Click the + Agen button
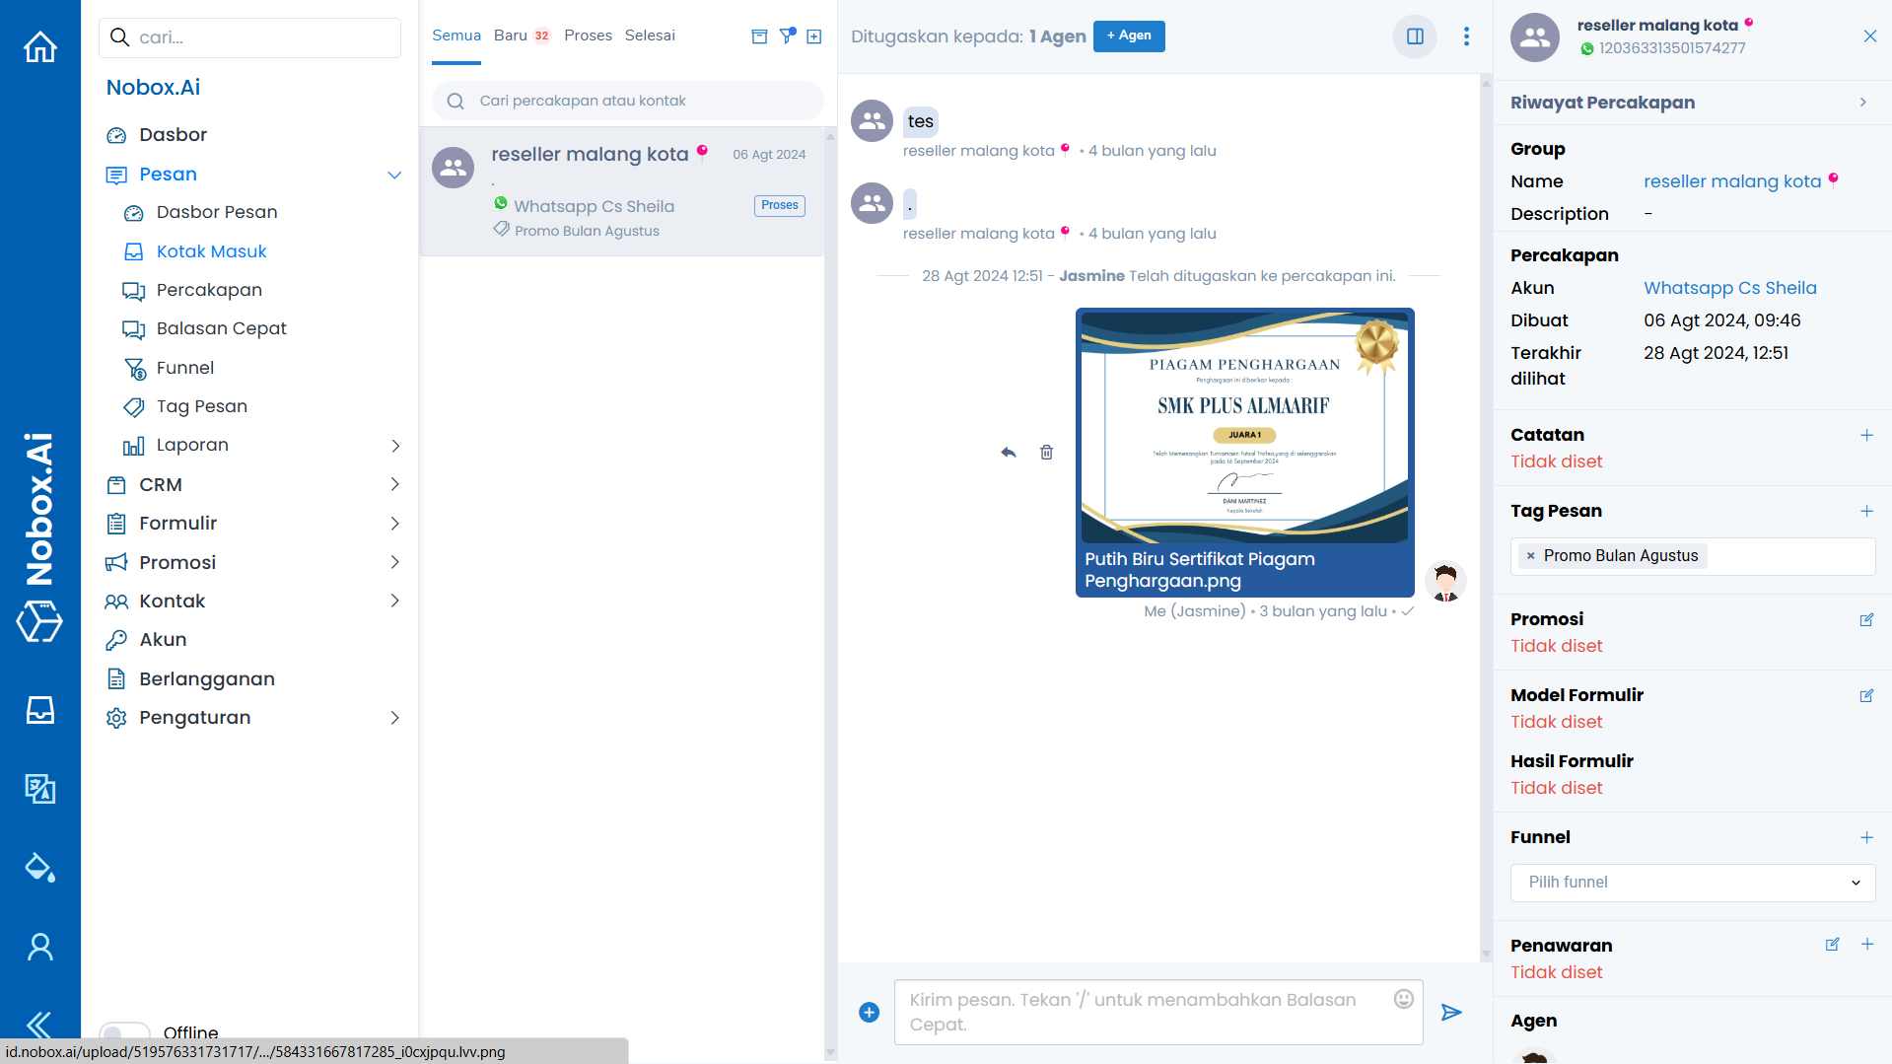 click(x=1128, y=36)
